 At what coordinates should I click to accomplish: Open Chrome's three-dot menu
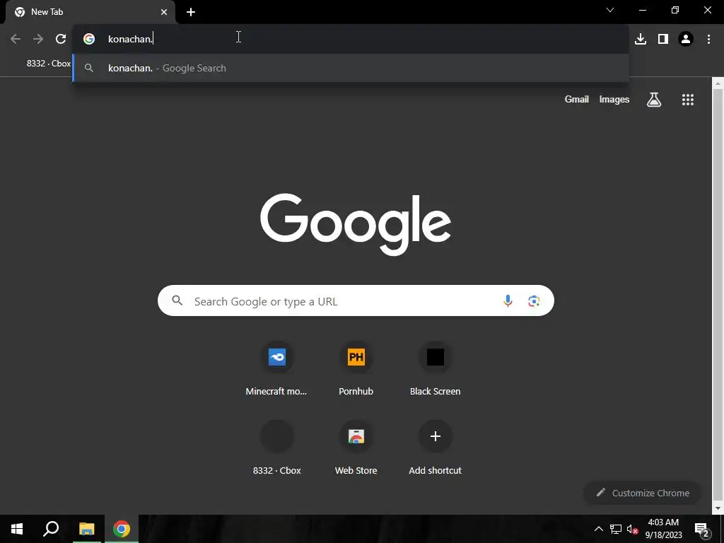[708, 39]
